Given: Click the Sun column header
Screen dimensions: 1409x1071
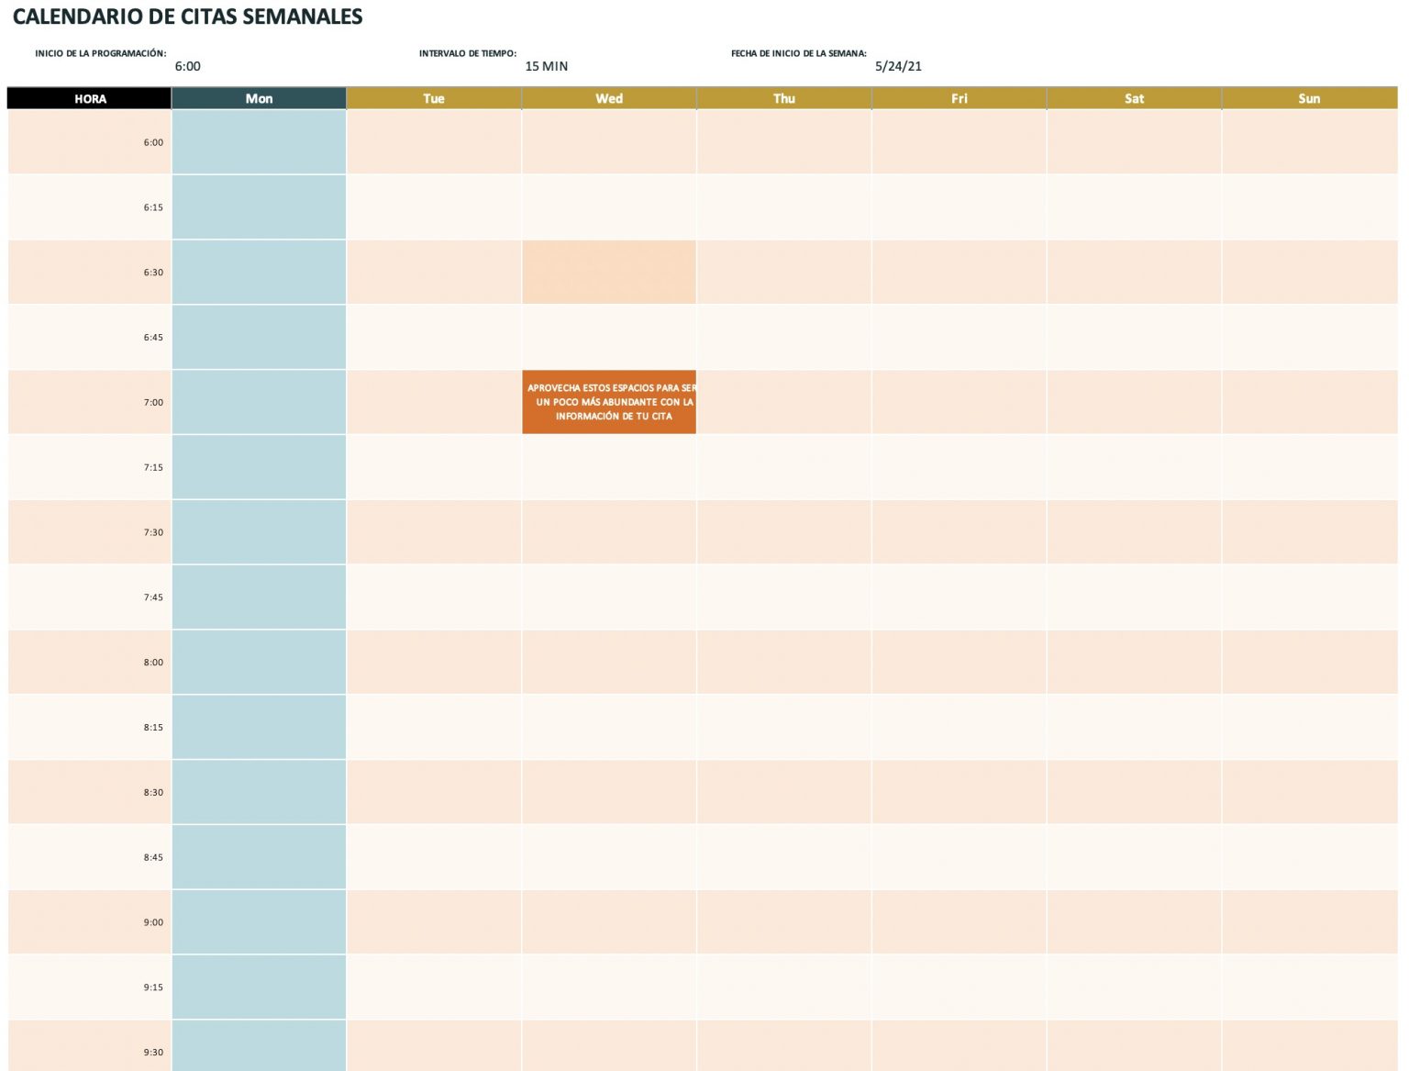Looking at the screenshot, I should pyautogui.click(x=1308, y=98).
